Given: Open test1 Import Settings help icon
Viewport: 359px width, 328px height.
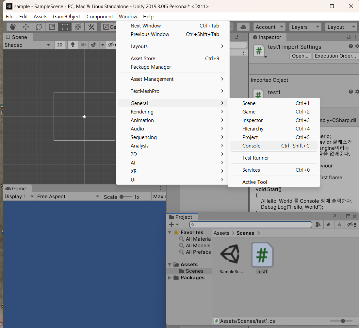Looking at the screenshot, I should pos(351,46).
